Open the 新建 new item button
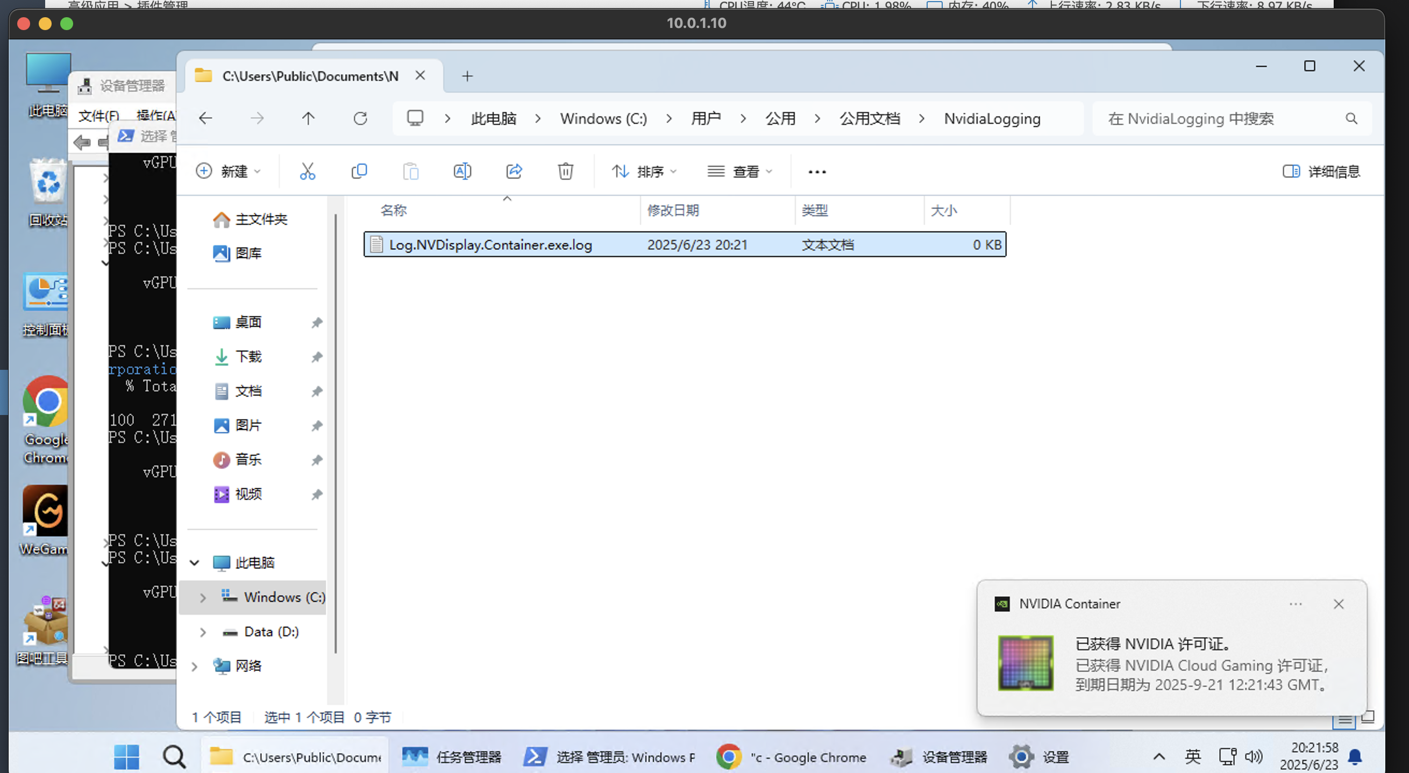This screenshot has height=773, width=1409. point(228,171)
